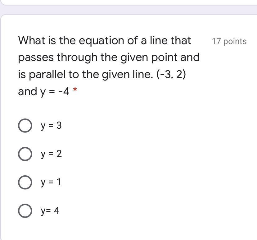
Task: Tap the 'y = 1' answer label text
Action: (x=51, y=182)
